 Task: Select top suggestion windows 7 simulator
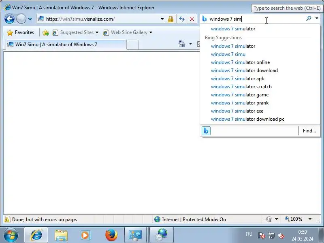[x=260, y=29]
